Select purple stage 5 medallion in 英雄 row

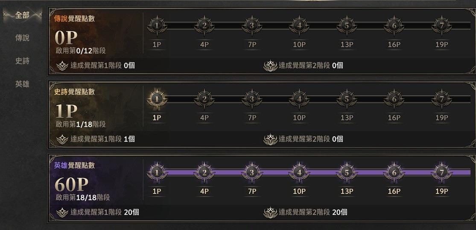347,173
